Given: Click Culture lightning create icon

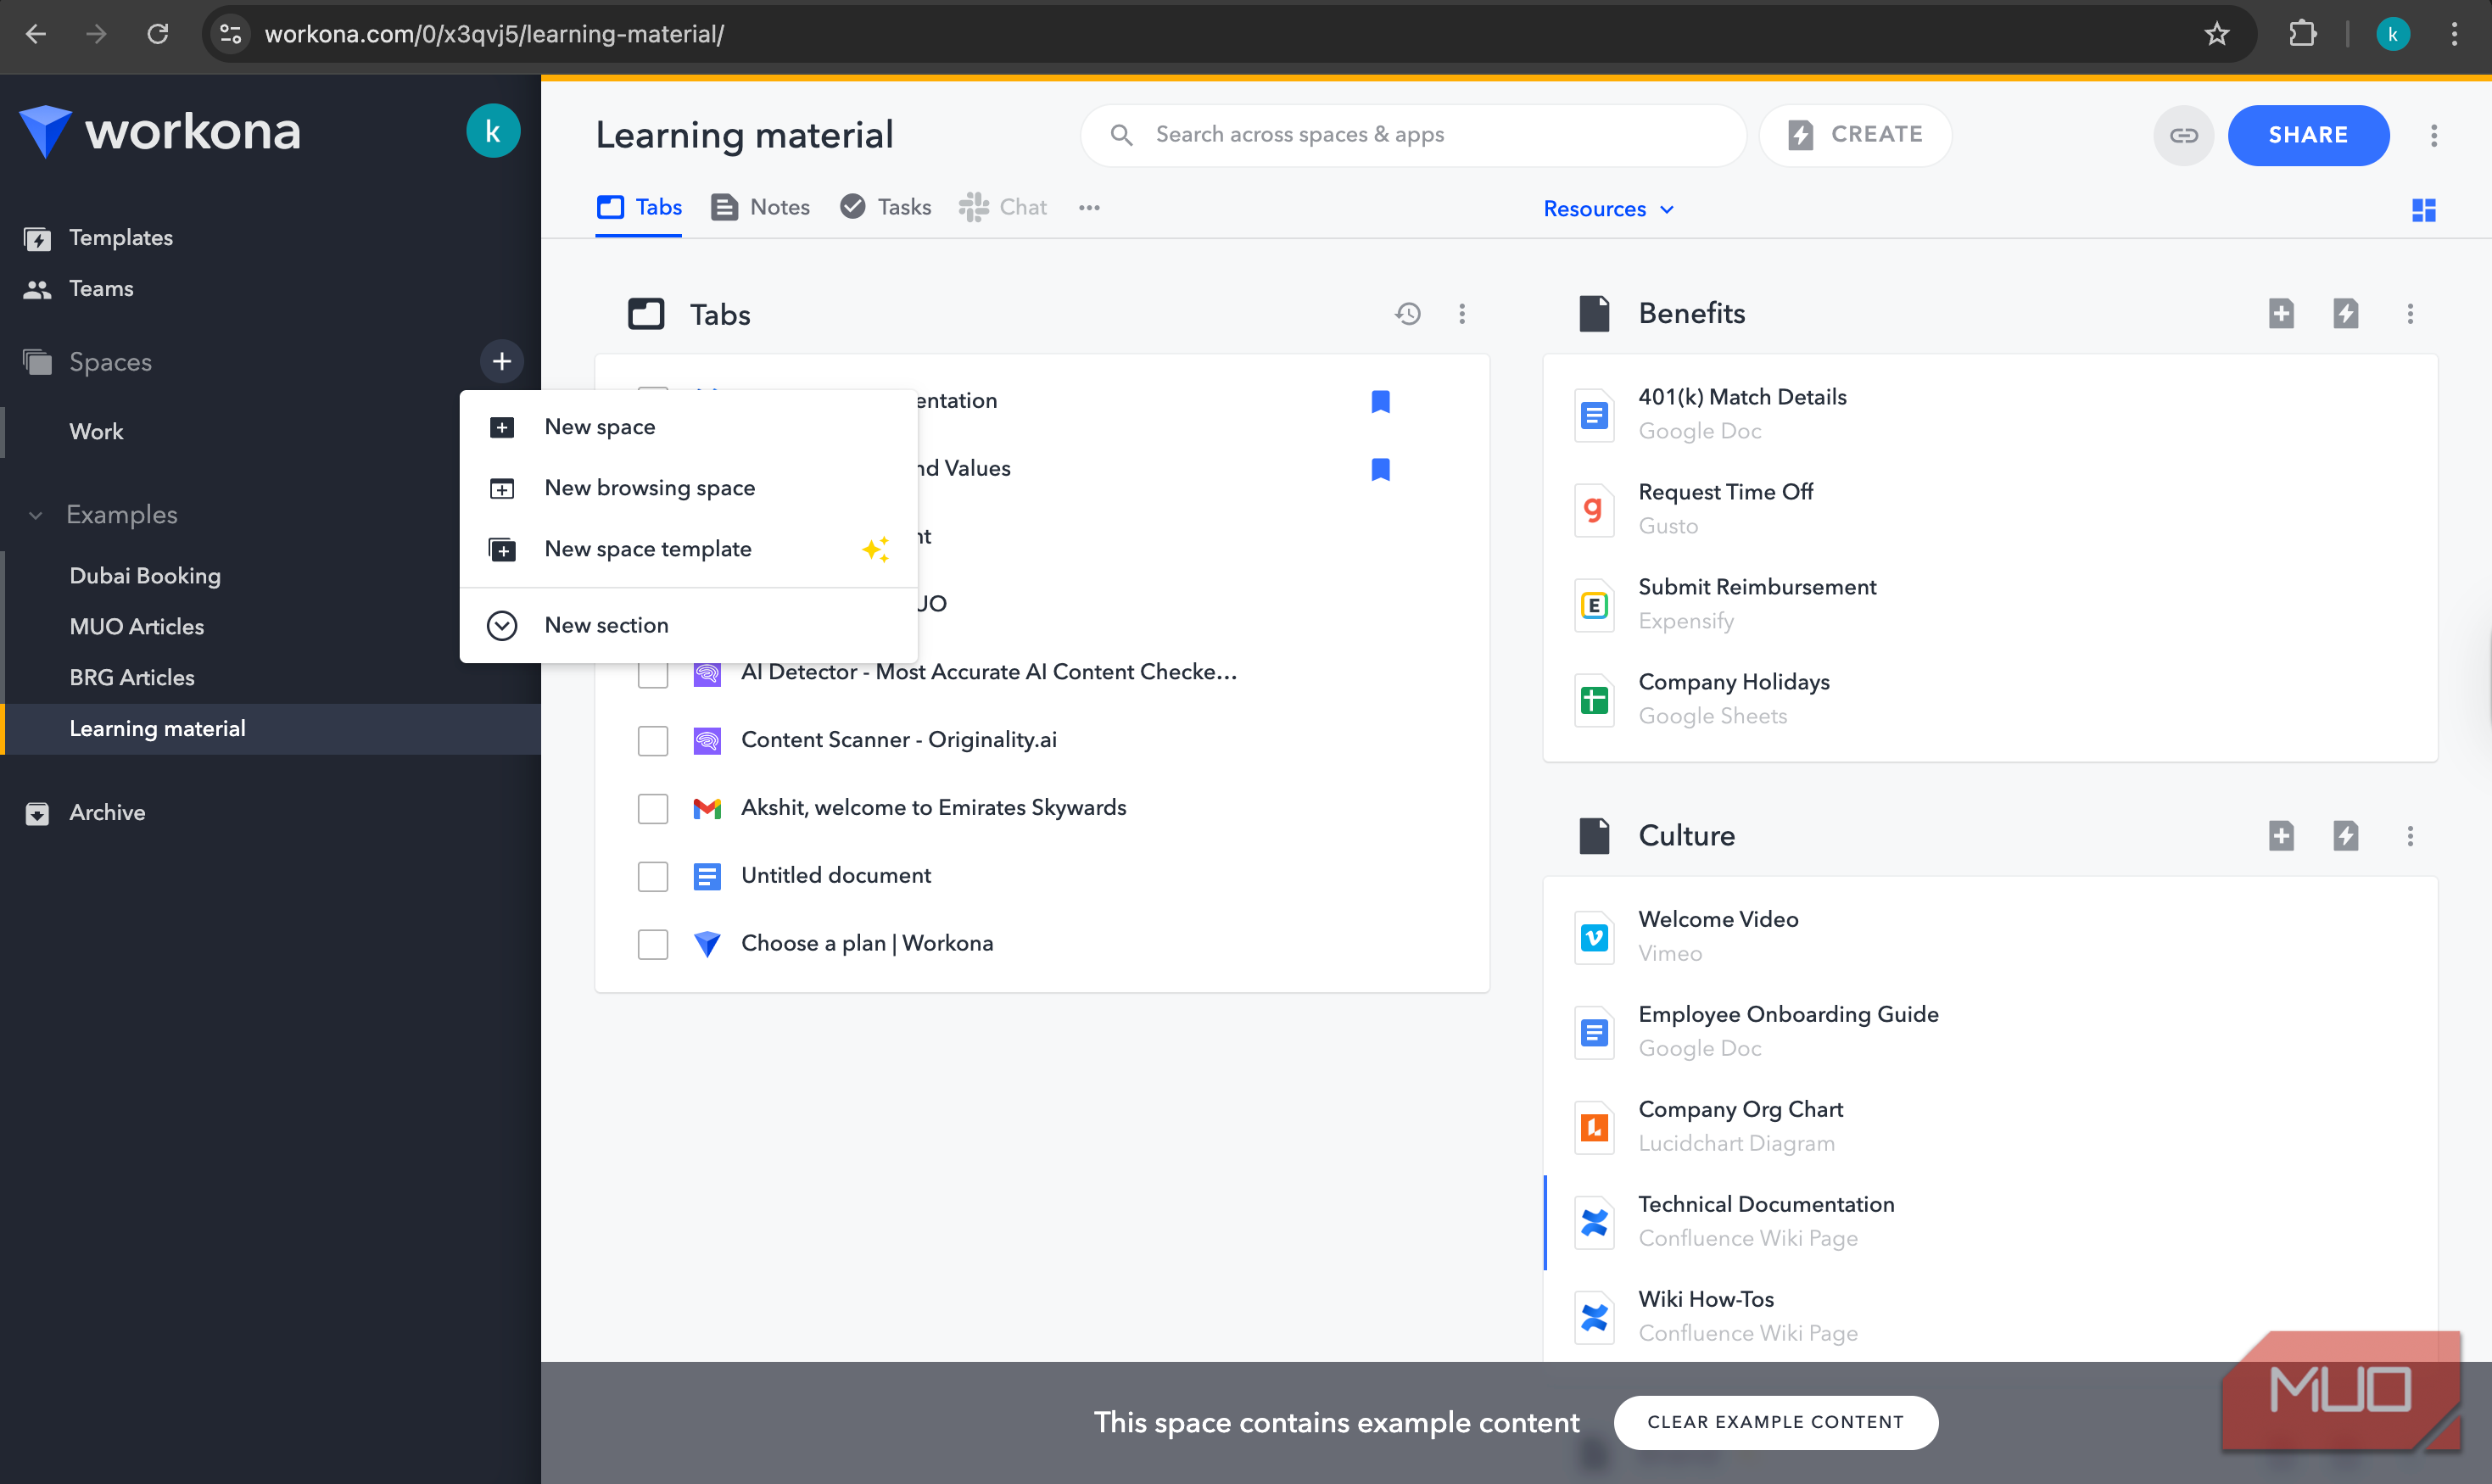Looking at the screenshot, I should coord(2346,836).
